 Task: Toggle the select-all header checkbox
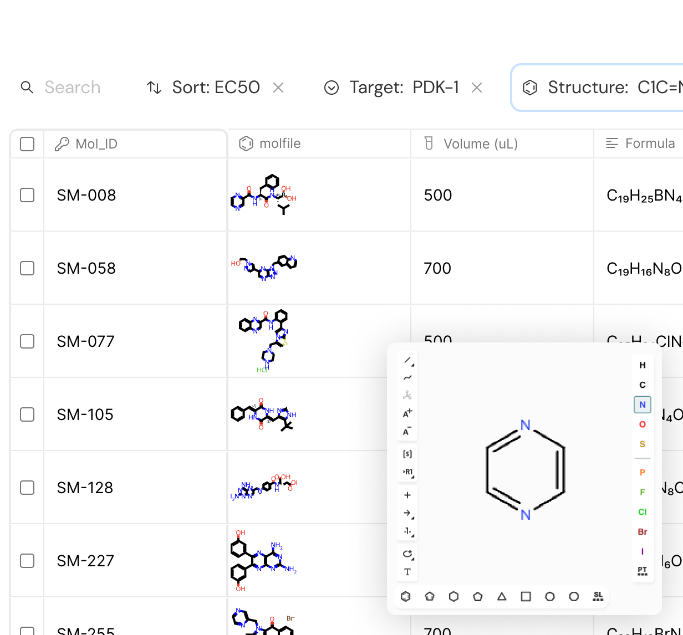(x=27, y=144)
